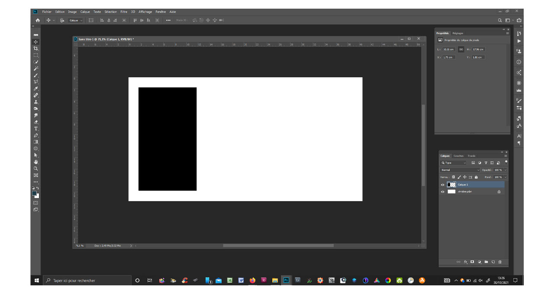Open the Filtre menu
Image resolution: width=554 pixels, height=294 pixels.
pos(124,12)
